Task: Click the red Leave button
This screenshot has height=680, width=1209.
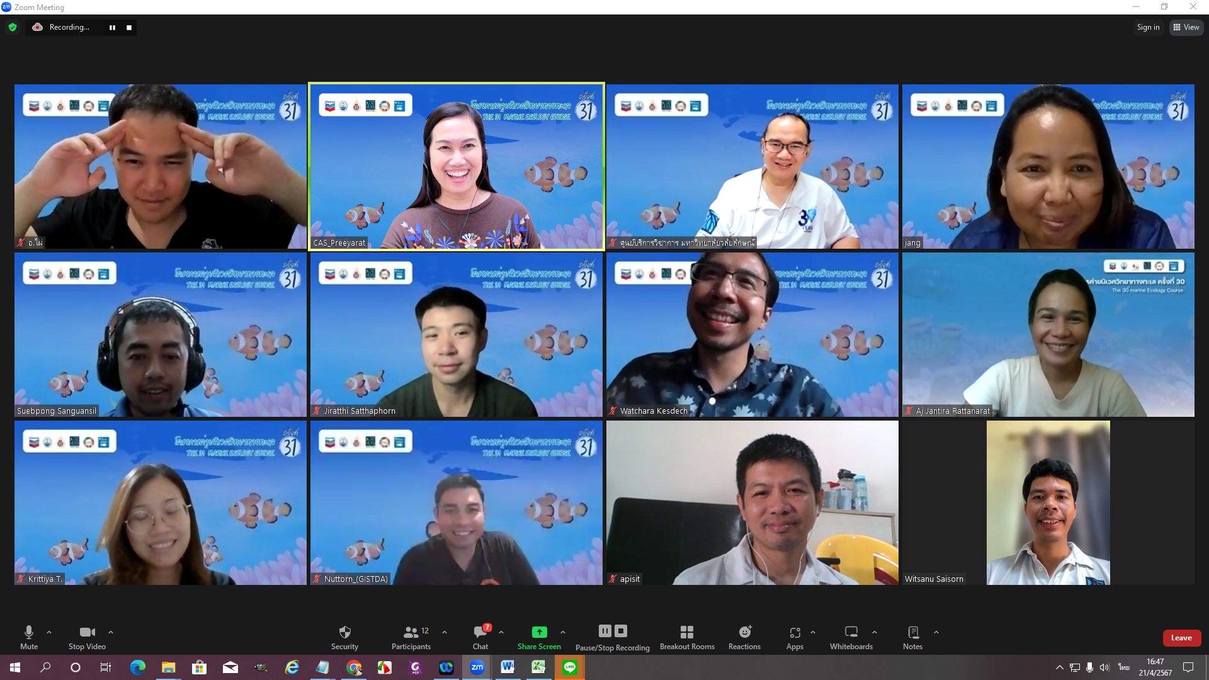Action: (1181, 638)
